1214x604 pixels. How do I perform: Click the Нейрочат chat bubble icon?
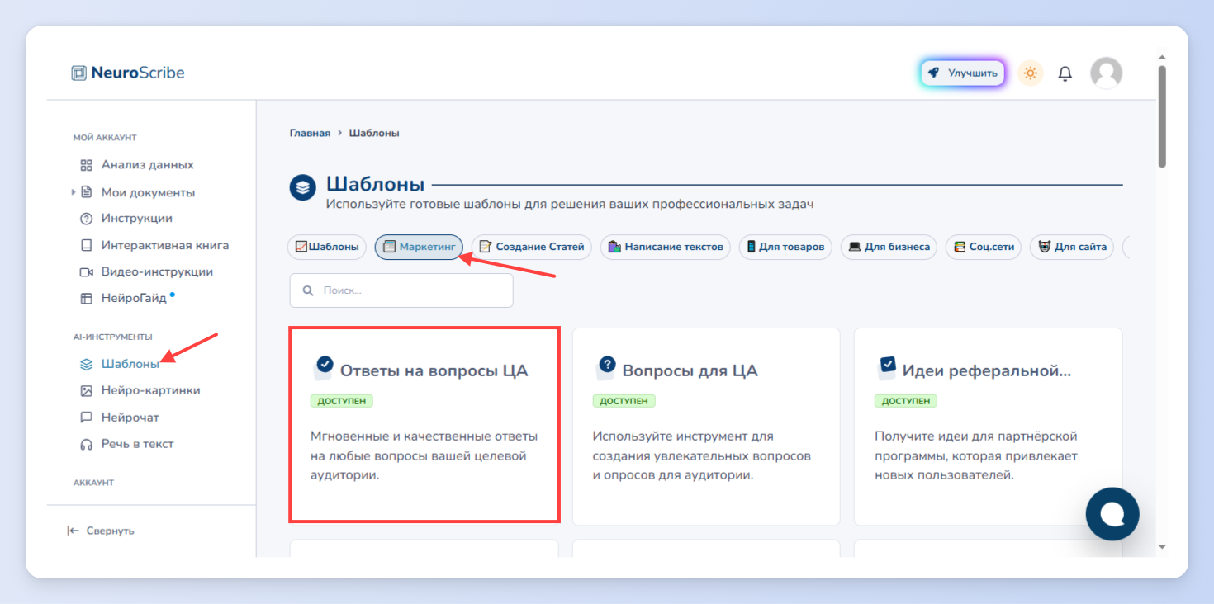tap(86, 418)
